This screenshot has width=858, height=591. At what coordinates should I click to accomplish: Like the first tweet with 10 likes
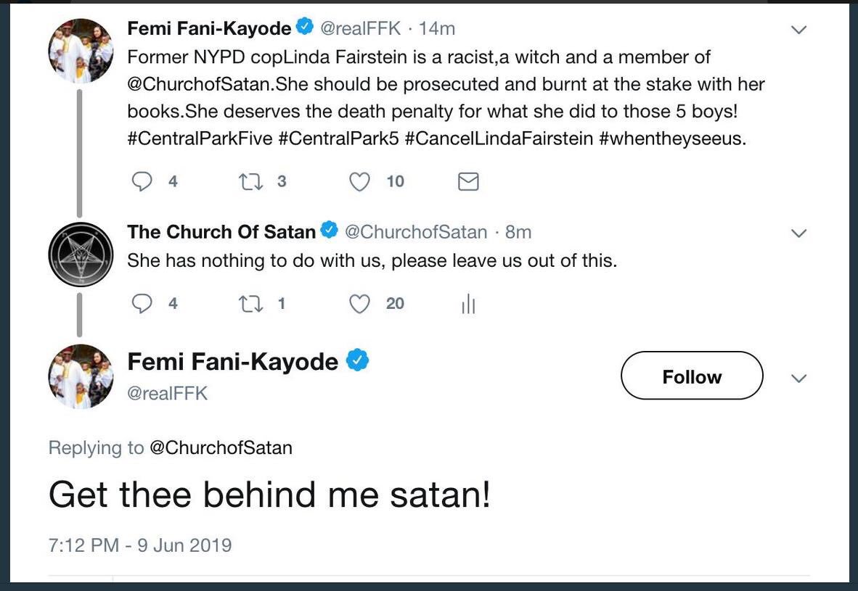pos(360,181)
